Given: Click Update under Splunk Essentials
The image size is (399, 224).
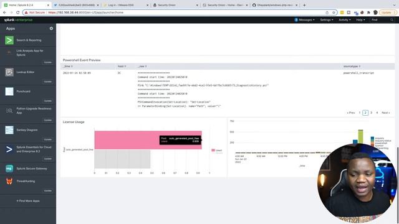Looking at the screenshot, I should click(x=47, y=159).
